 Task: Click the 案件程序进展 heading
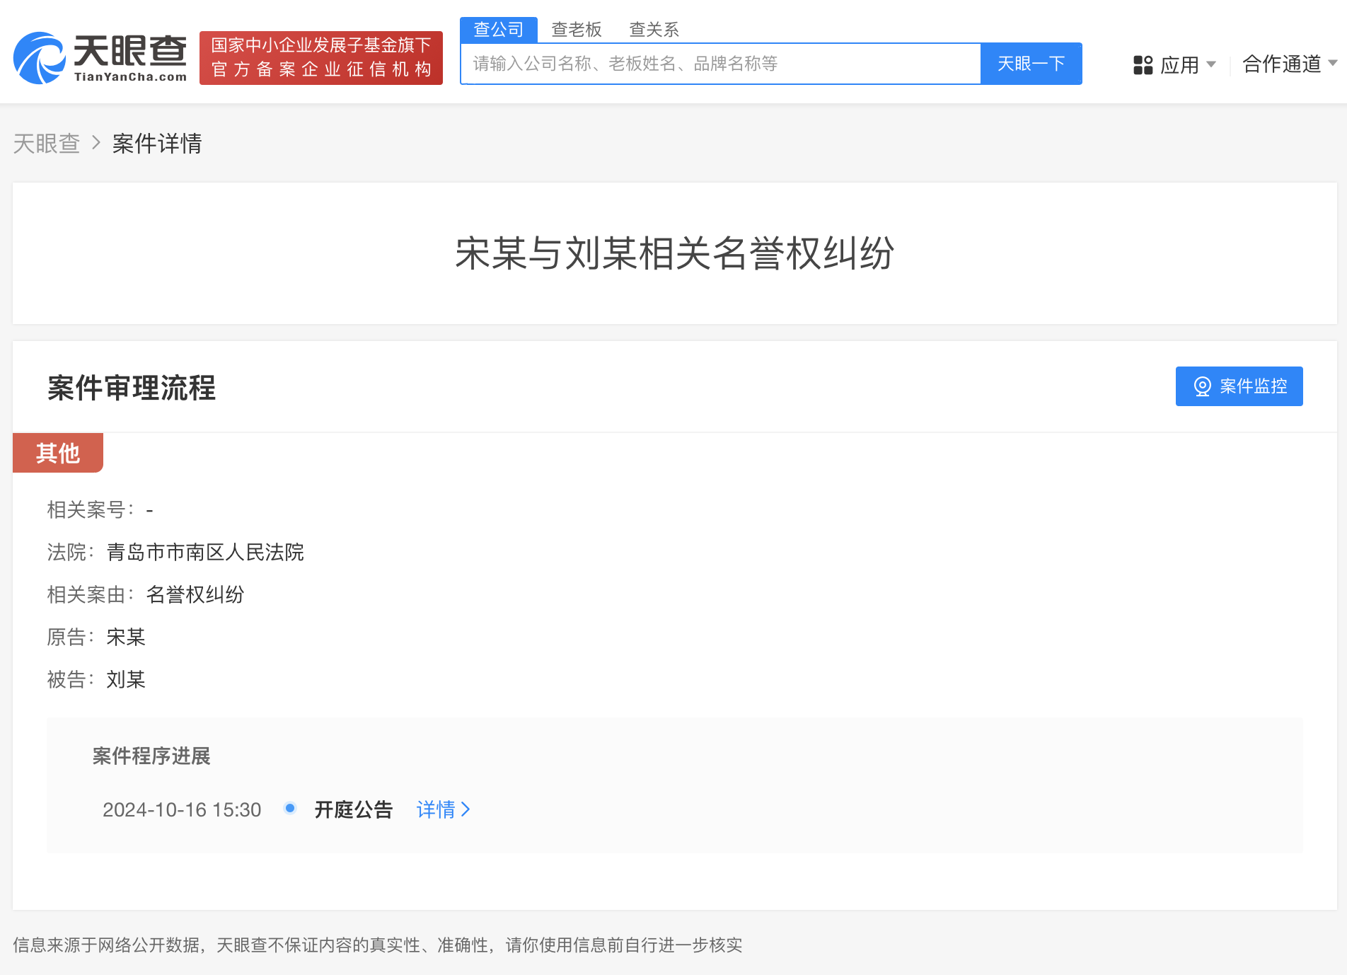tap(151, 756)
